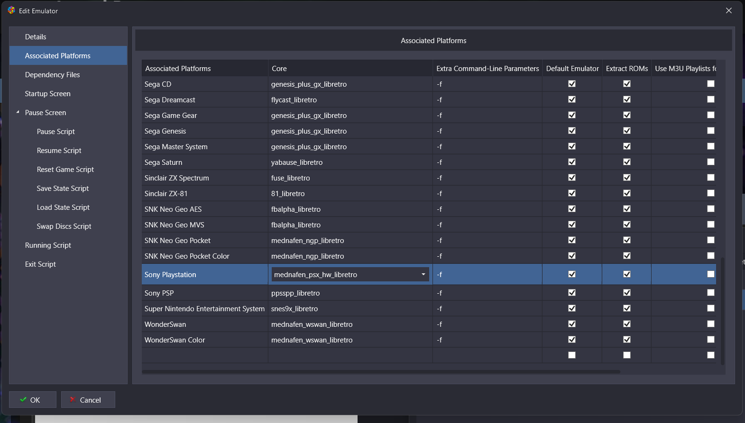Enable M3U Playlists for Sony Playstation
745x423 pixels.
(710, 274)
